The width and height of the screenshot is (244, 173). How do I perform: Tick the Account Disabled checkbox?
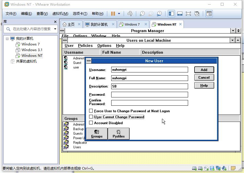[91, 123]
